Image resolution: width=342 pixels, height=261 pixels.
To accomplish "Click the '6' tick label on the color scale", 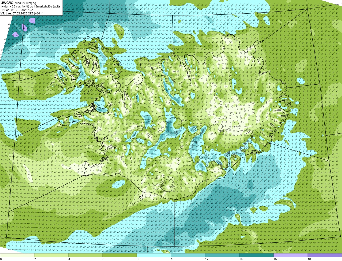I will coord(103,259).
